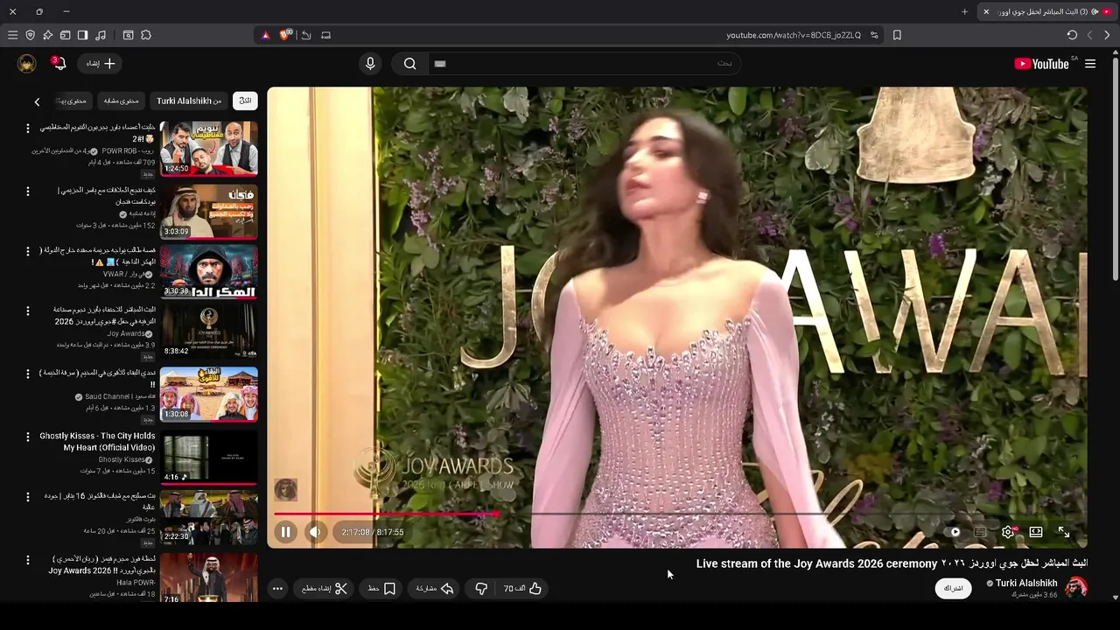Start voice search with the microphone
1120x630 pixels.
[x=370, y=64]
